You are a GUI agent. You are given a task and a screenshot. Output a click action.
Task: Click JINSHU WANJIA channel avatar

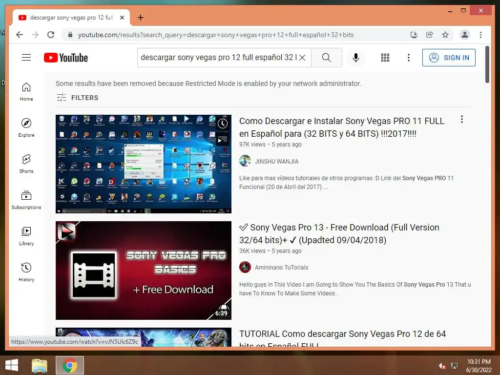[x=245, y=161]
